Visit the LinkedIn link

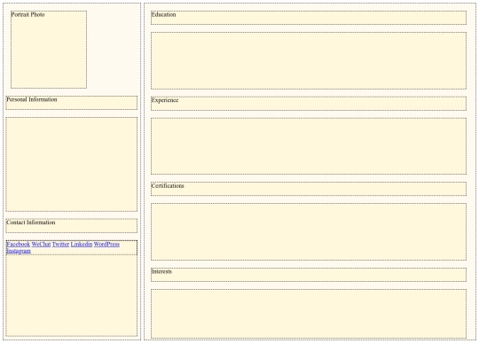coord(82,245)
